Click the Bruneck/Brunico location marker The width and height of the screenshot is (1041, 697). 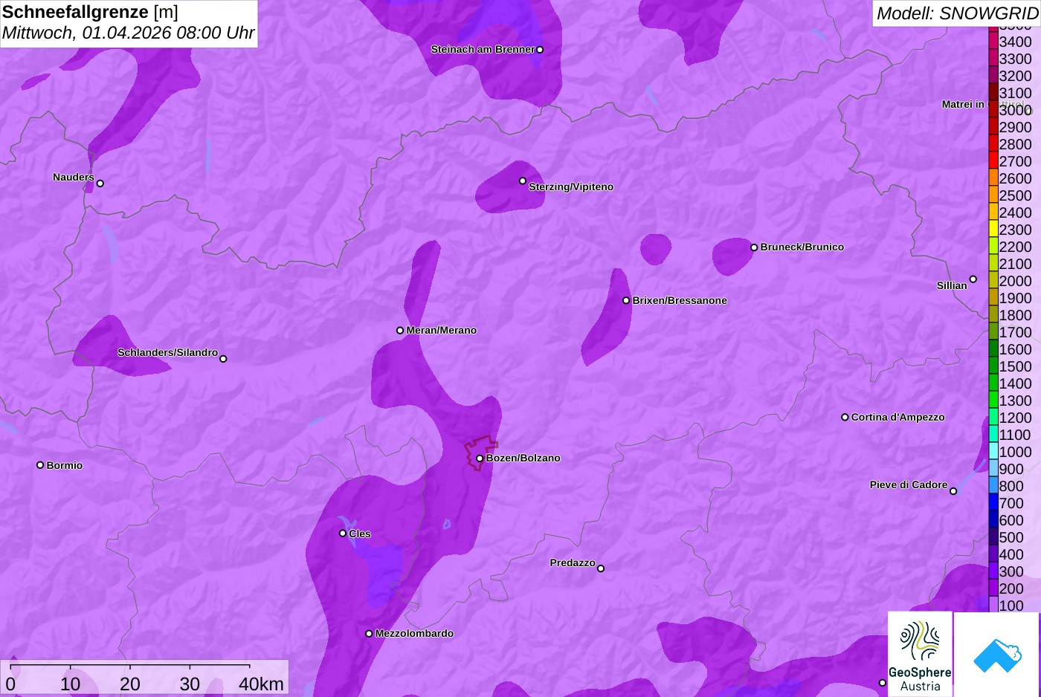point(754,247)
